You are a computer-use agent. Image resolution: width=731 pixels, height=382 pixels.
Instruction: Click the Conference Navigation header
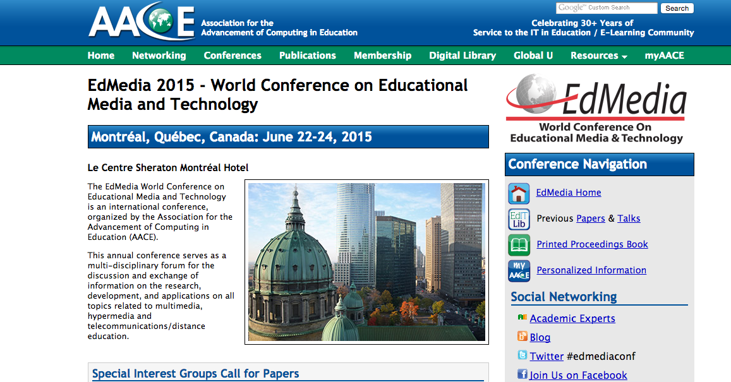[599, 164]
